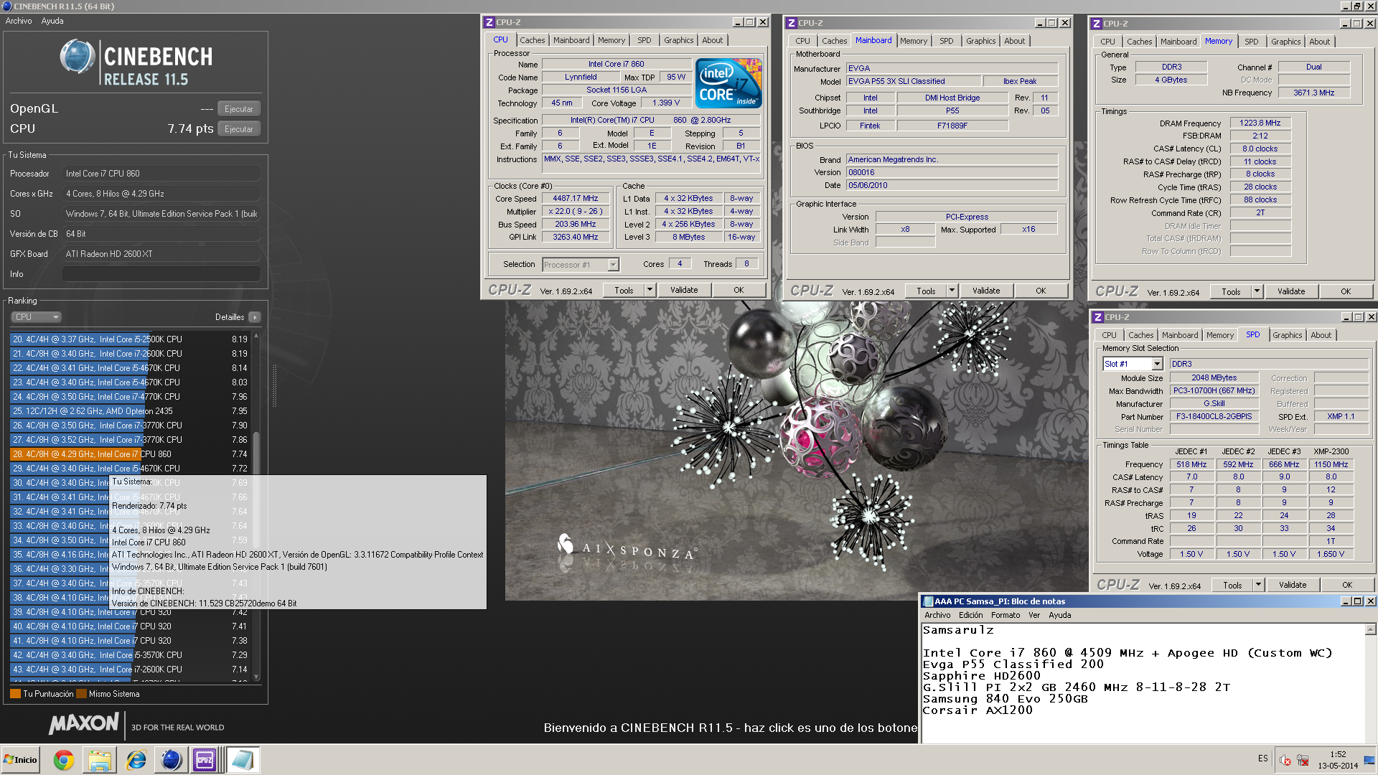The height and width of the screenshot is (775, 1378).
Task: Click the Notepad scroll-up arrow
Action: 1370,629
